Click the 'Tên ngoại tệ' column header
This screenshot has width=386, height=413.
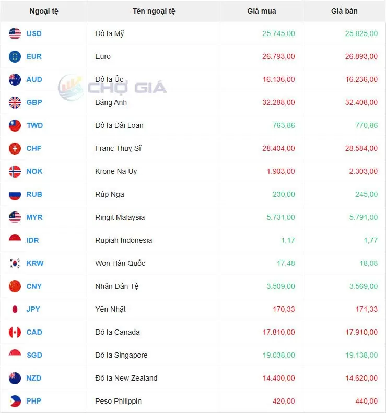pyautogui.click(x=154, y=11)
